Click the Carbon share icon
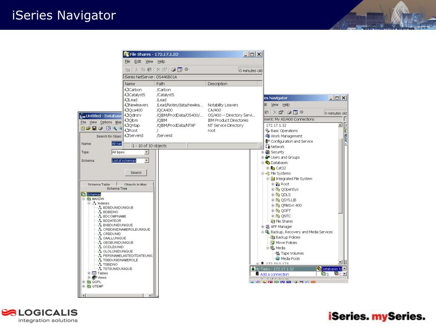This screenshot has height=327, width=436. pyautogui.click(x=126, y=89)
